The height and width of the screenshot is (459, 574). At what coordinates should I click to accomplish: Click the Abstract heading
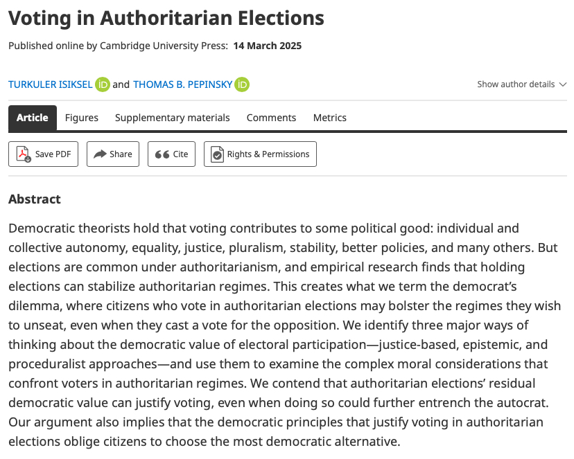coord(35,199)
